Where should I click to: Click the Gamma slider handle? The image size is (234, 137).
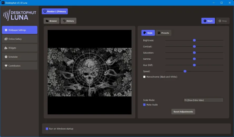coord(194,59)
